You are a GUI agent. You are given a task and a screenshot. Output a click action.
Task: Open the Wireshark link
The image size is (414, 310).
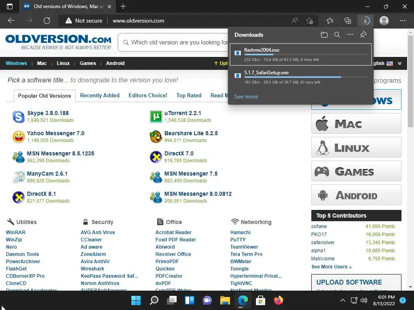(93, 268)
